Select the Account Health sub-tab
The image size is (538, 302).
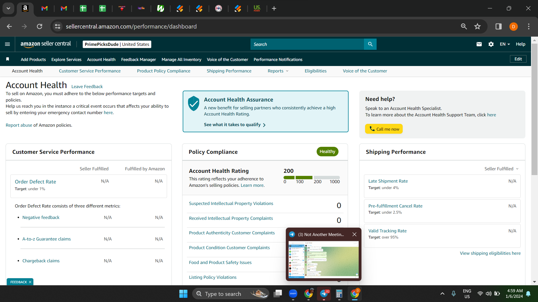27,71
